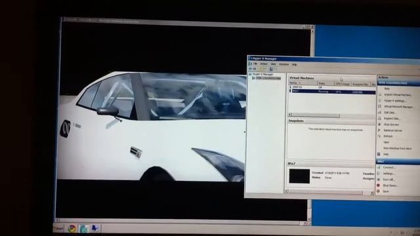Image resolution: width=420 pixels, height=236 pixels.
Task: Open the Help menu
Action: pyautogui.click(x=294, y=65)
